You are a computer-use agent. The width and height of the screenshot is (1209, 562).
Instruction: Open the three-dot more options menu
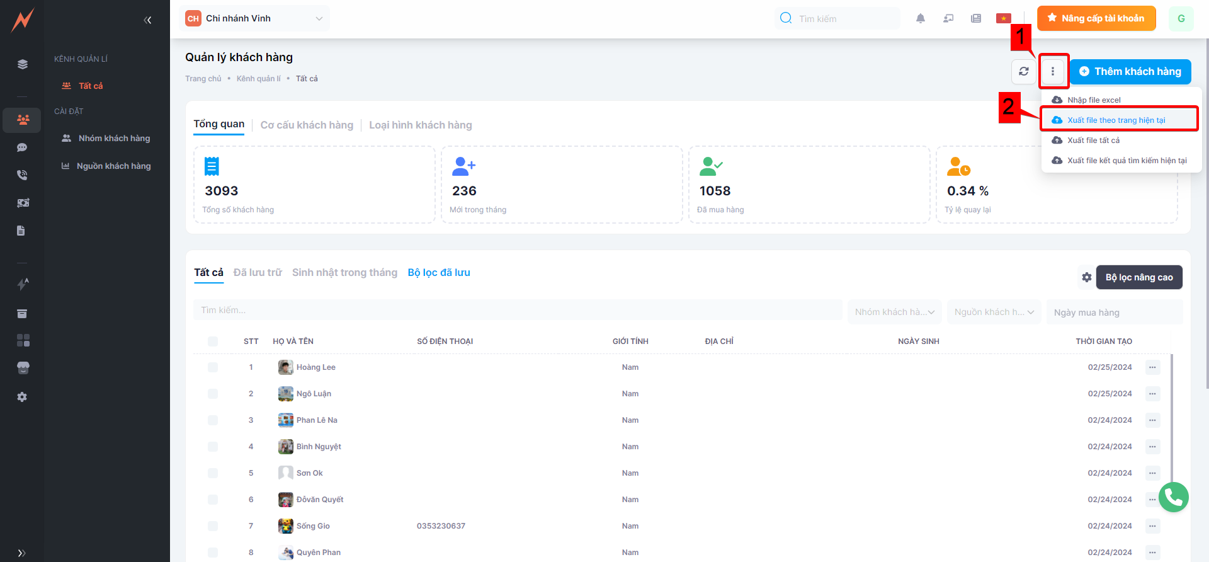tap(1052, 71)
